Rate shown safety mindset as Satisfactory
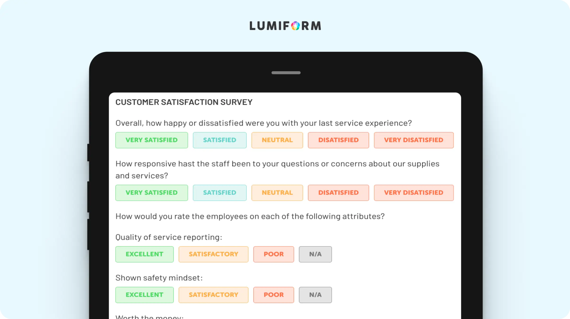Image resolution: width=570 pixels, height=319 pixels. (213, 295)
